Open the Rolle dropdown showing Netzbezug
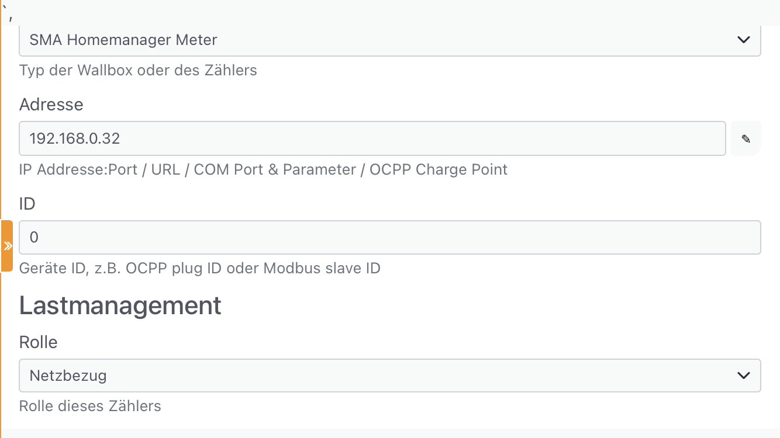This screenshot has width=780, height=438. tap(390, 375)
